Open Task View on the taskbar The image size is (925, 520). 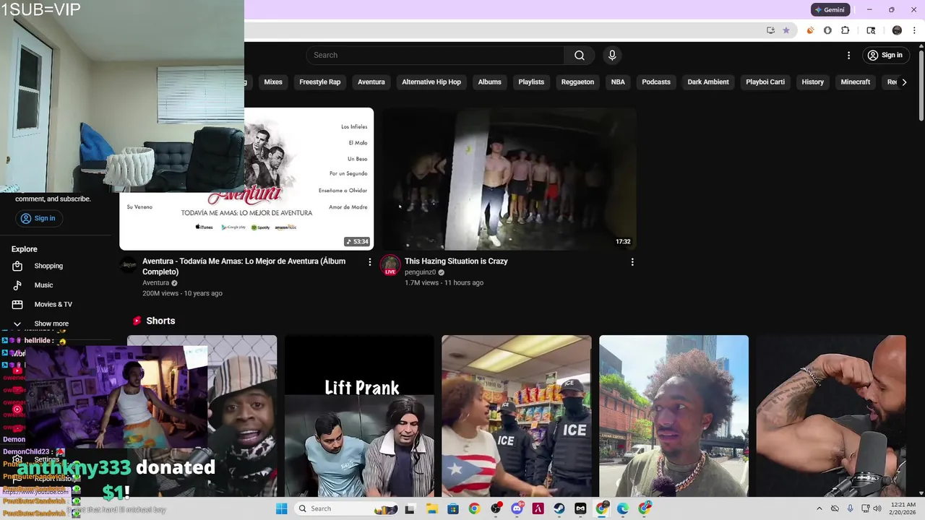point(410,508)
